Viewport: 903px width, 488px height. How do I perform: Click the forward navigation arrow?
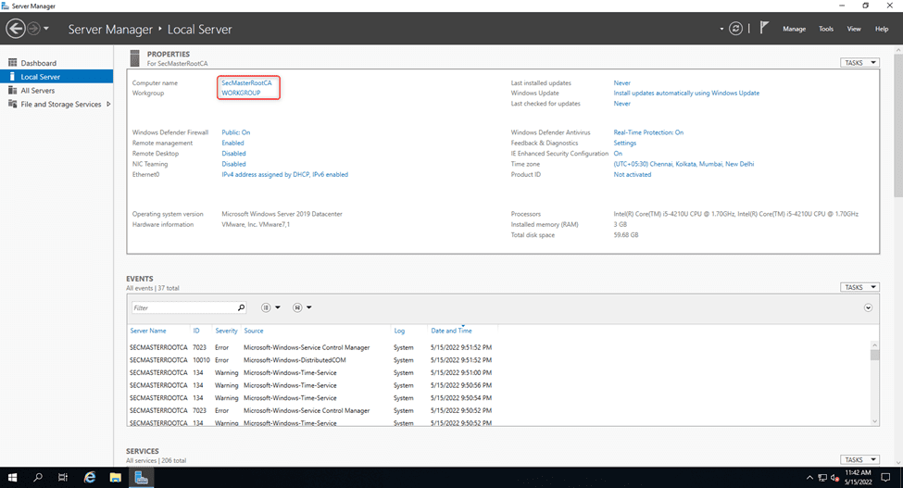pos(34,28)
